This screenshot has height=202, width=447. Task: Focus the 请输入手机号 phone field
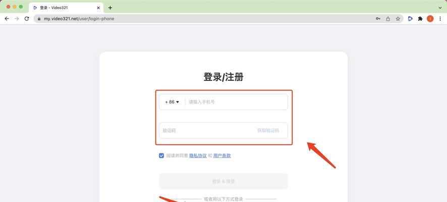(x=236, y=102)
